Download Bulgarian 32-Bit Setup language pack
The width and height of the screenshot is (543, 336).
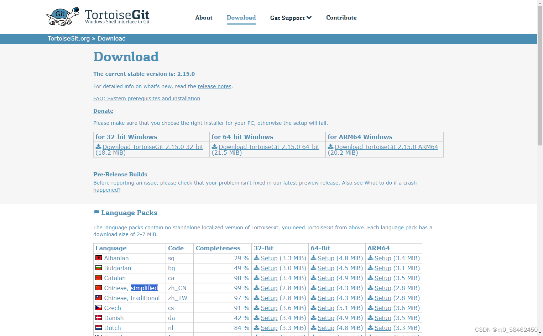tap(269, 268)
